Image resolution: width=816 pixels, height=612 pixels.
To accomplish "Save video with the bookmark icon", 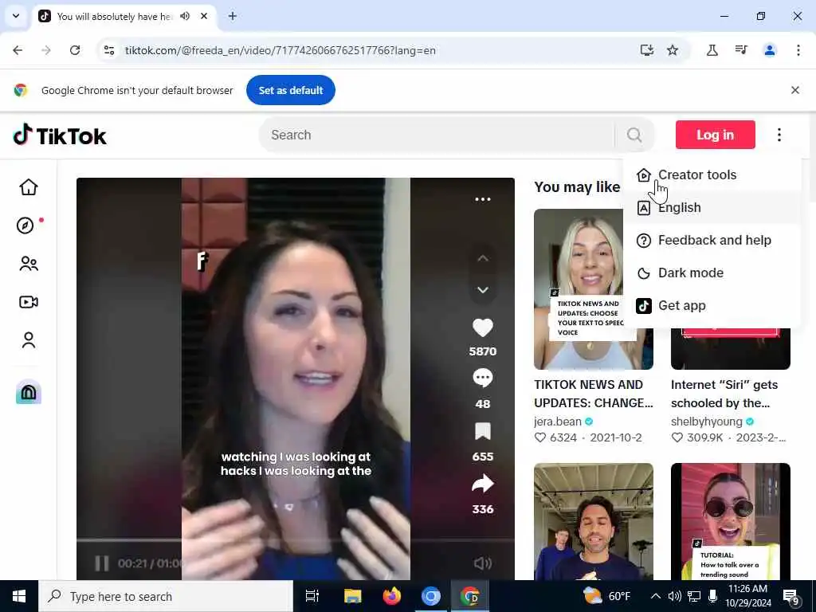I will click(x=482, y=431).
